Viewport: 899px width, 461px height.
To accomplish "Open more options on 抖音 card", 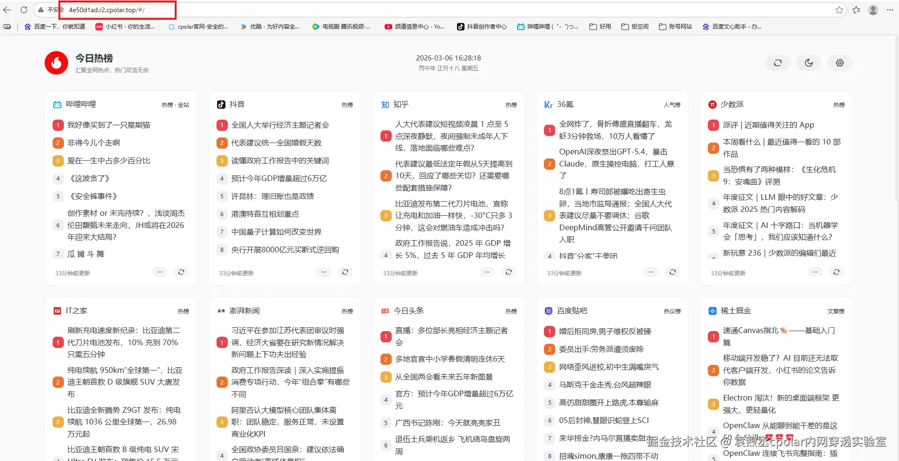I will click(324, 272).
